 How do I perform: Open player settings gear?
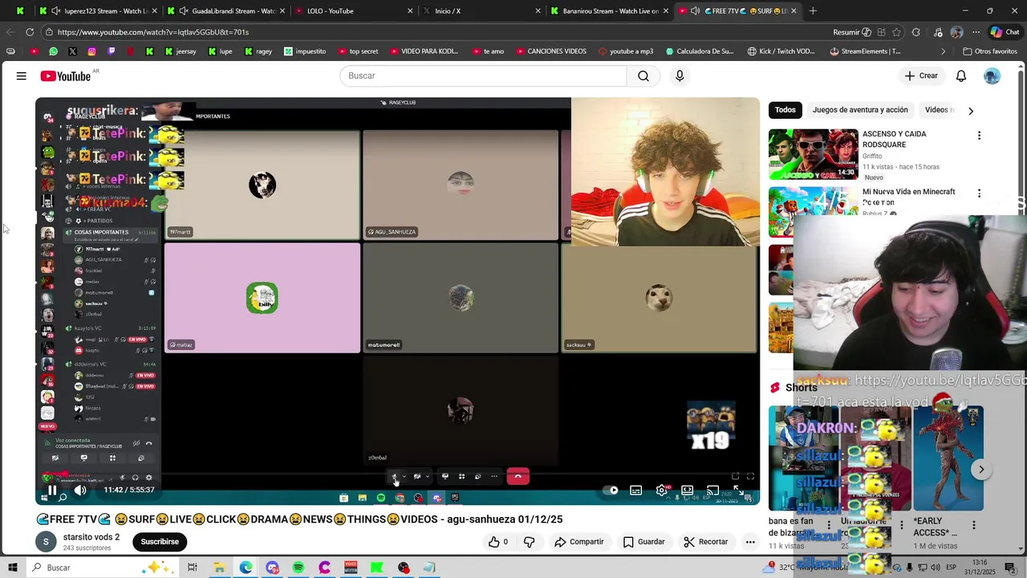[x=661, y=490]
